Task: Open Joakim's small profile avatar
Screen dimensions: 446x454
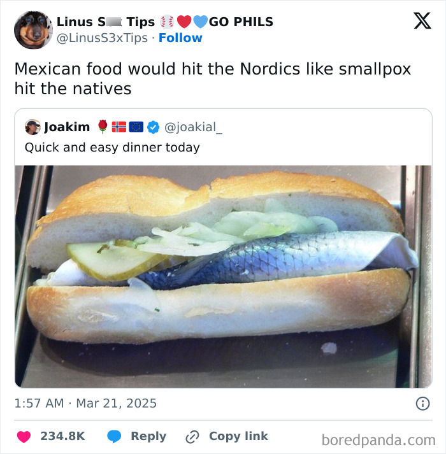Action: click(x=32, y=127)
